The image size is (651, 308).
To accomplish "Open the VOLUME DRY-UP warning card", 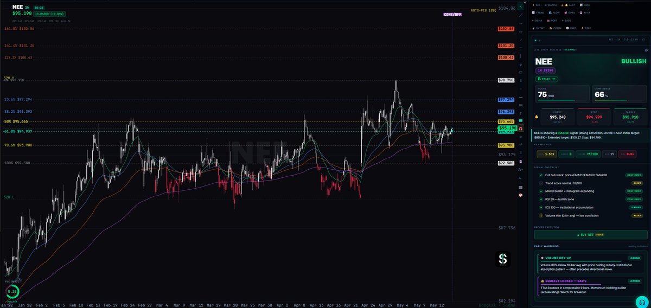I will coord(591,264).
